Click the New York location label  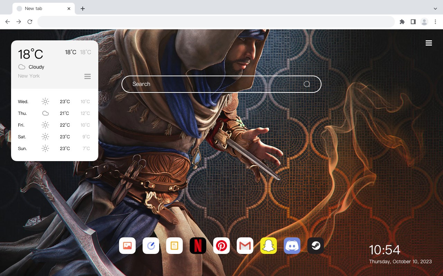tap(29, 76)
